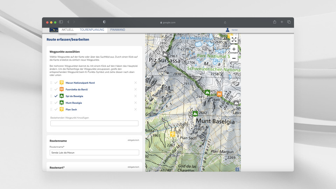The width and height of the screenshot is (336, 189).
Task: Zoom in on the map
Action: tap(234, 49)
